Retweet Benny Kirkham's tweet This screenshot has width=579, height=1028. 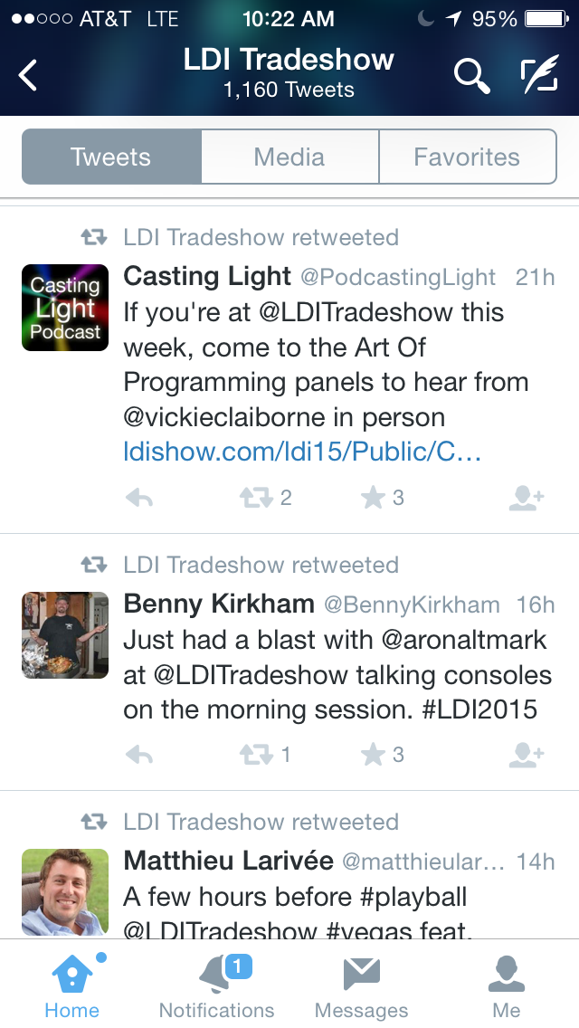coord(256,755)
